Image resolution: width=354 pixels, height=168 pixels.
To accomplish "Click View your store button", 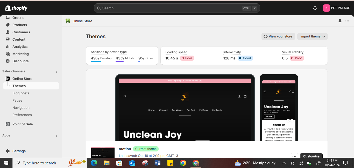I will click(x=278, y=36).
